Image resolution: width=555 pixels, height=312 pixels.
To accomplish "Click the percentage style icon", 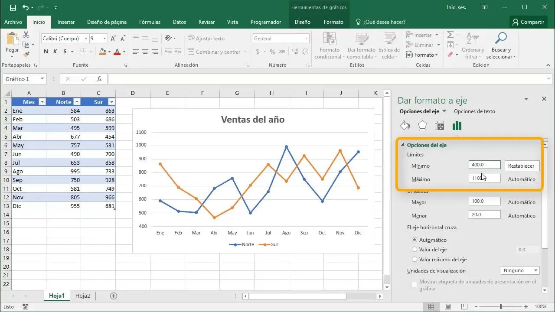I will [x=272, y=52].
